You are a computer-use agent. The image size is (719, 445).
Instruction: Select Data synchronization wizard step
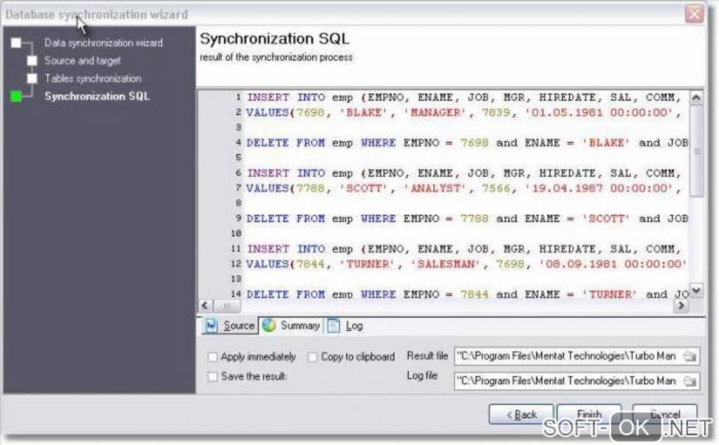[x=104, y=42]
